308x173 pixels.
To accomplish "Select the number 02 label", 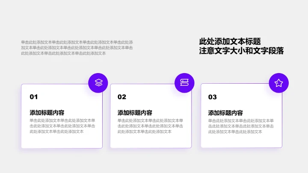I will pos(122,97).
